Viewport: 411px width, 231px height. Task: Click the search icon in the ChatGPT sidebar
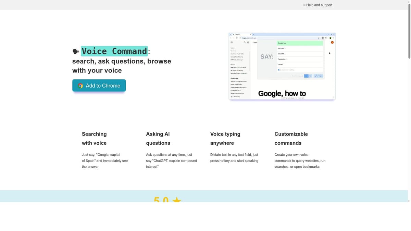pos(245,42)
